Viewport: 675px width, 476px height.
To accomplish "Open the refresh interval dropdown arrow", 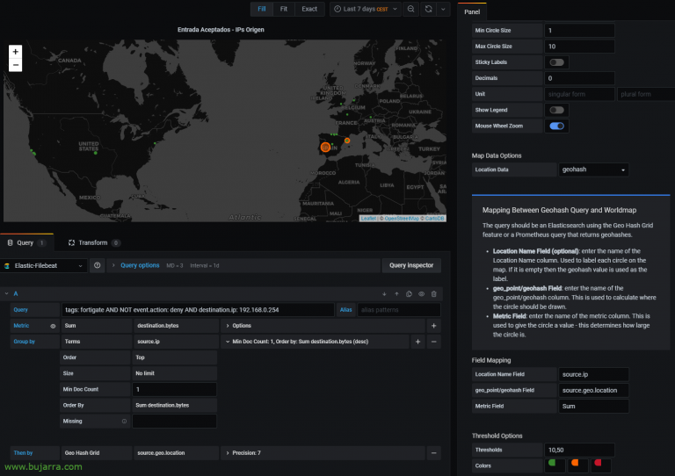I will [x=443, y=9].
